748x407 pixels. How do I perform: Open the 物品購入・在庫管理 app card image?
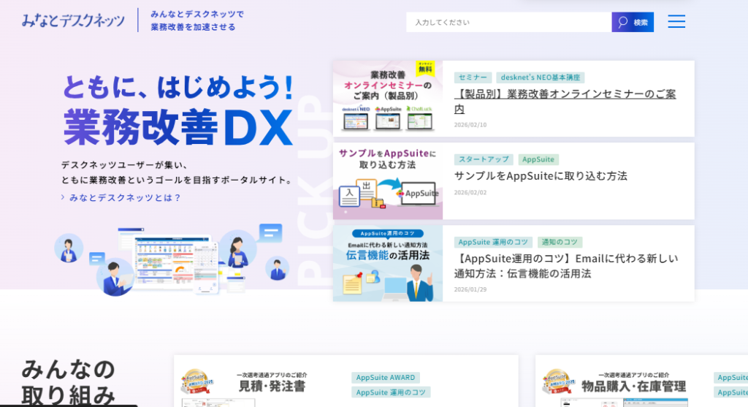coord(621,385)
